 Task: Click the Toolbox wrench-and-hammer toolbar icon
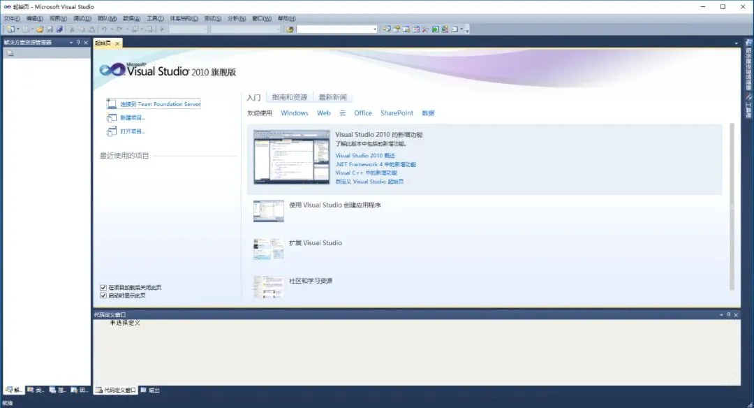[425, 29]
